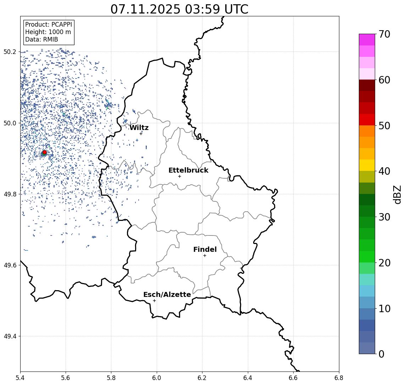Click the latitude tick label 49.4
Image resolution: width=406 pixels, height=385 pixels.
[10, 336]
